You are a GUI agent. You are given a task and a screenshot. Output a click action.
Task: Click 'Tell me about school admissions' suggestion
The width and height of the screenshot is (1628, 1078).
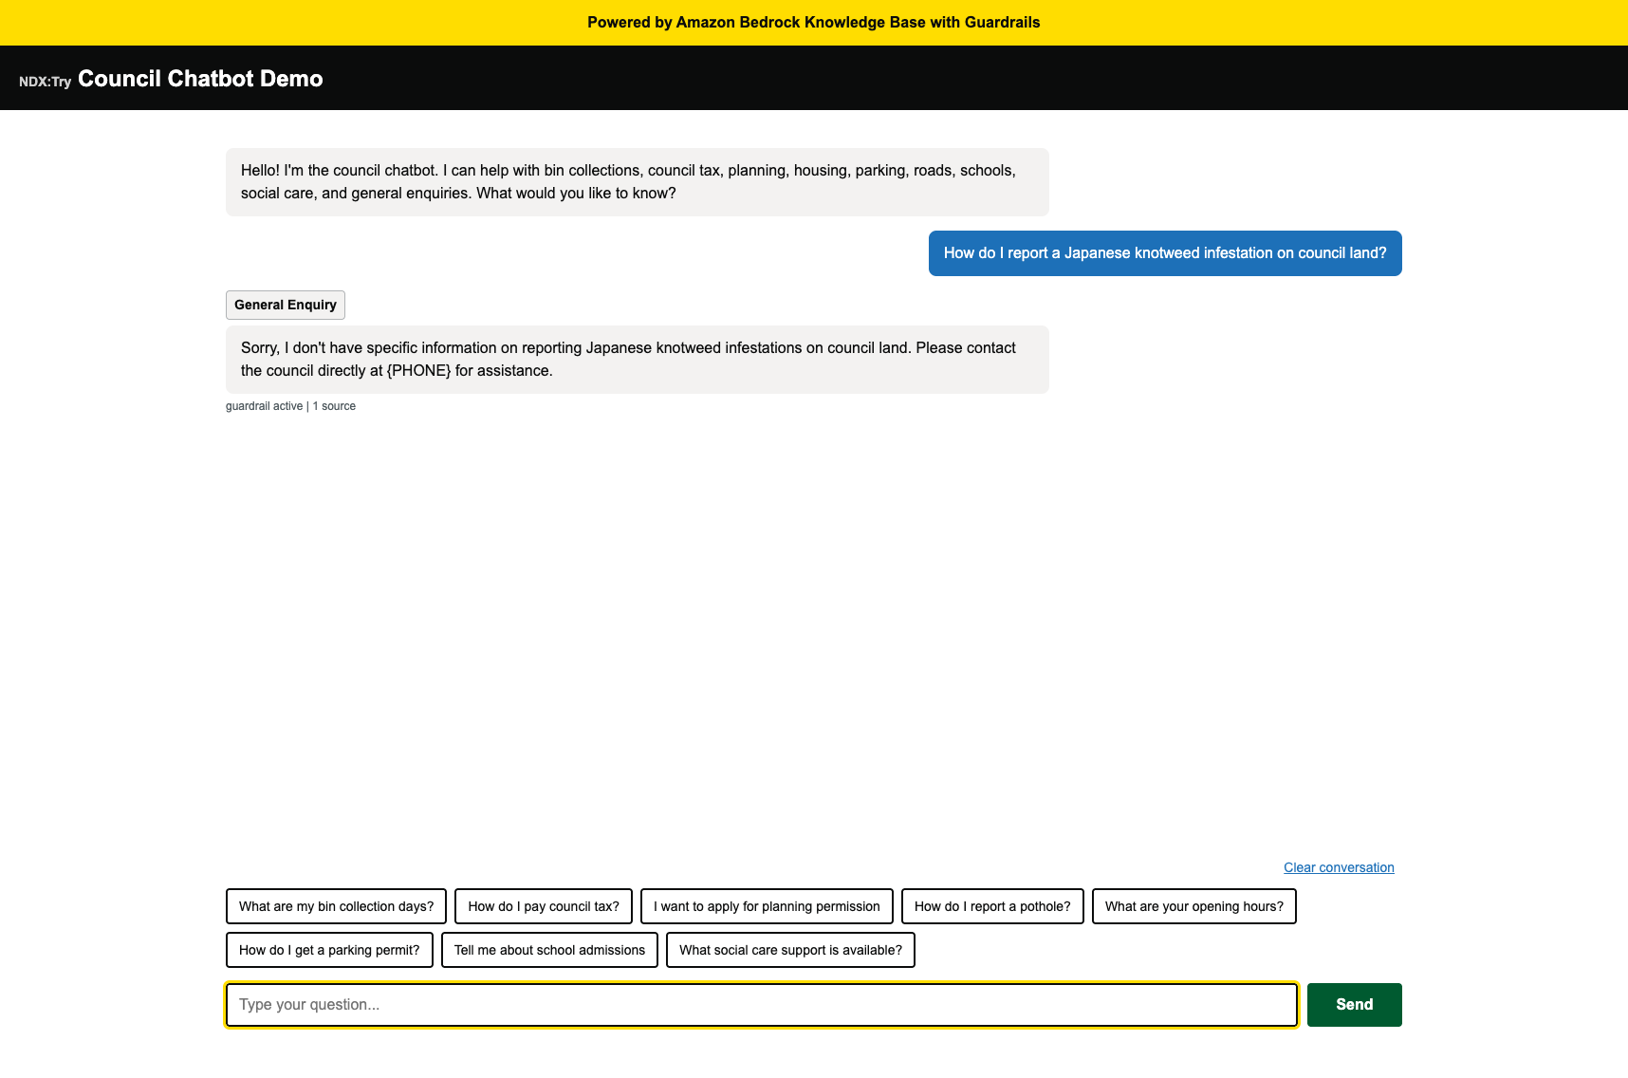click(549, 950)
